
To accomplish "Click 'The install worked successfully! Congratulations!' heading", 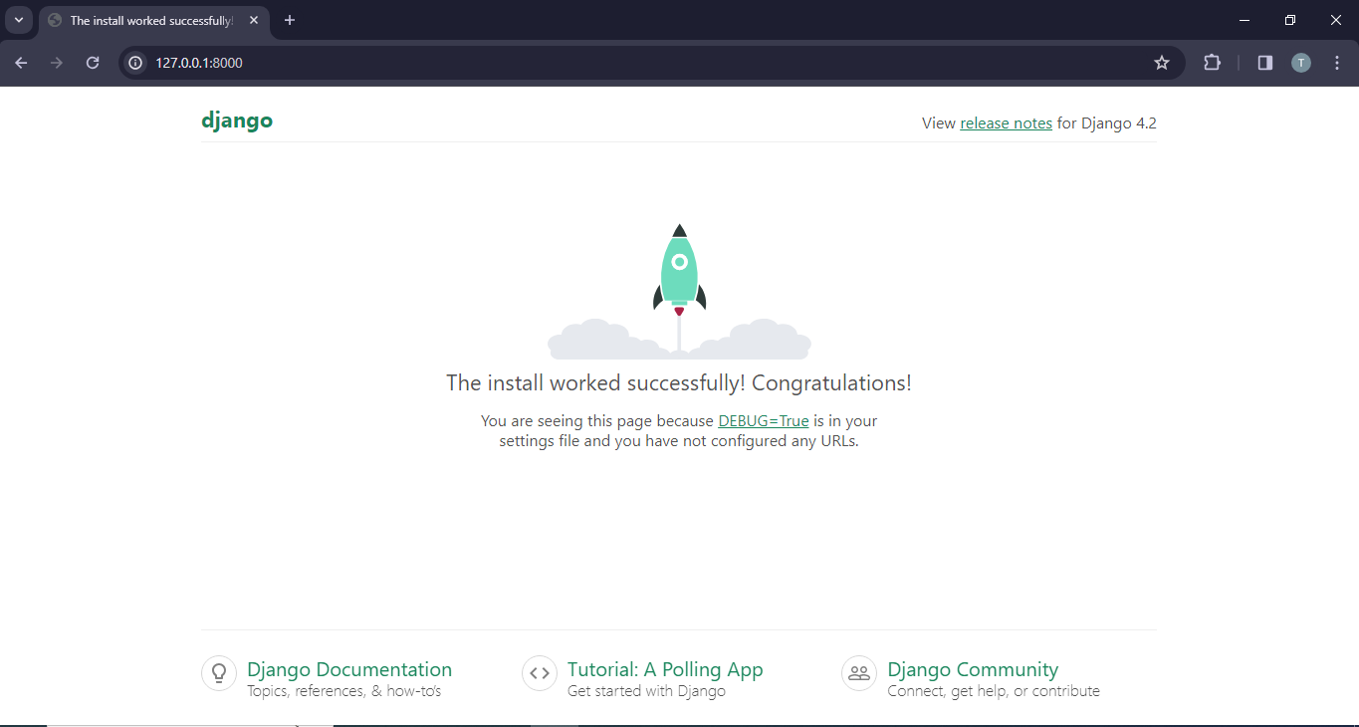I will click(x=679, y=383).
